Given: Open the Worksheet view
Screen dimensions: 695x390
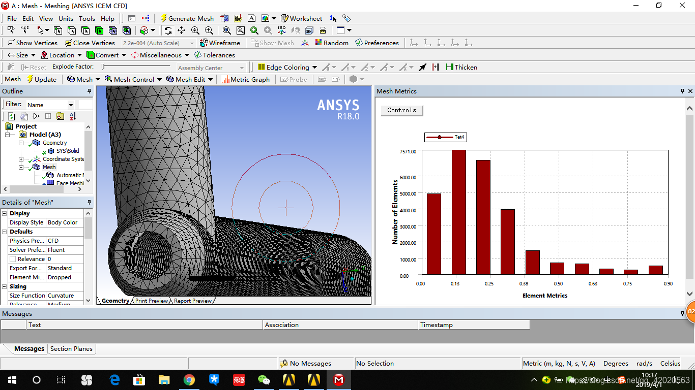Looking at the screenshot, I should pyautogui.click(x=301, y=18).
